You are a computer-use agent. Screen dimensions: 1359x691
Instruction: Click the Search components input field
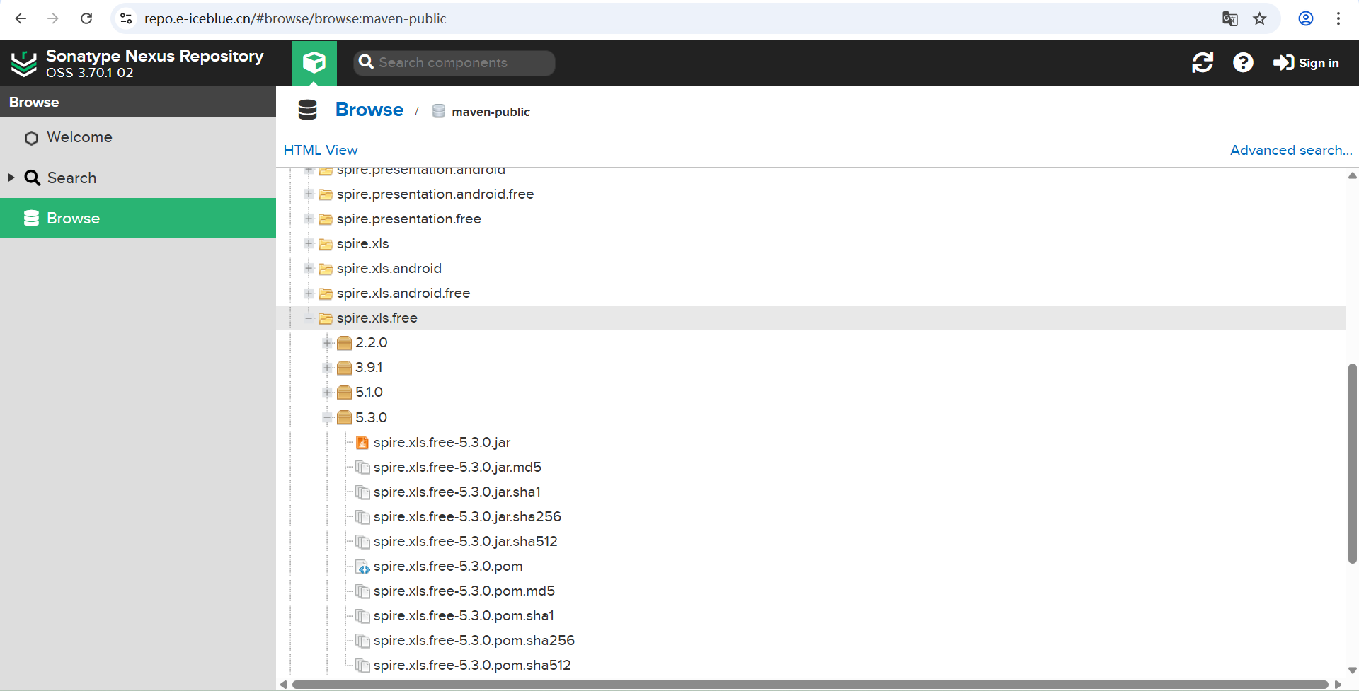(454, 62)
